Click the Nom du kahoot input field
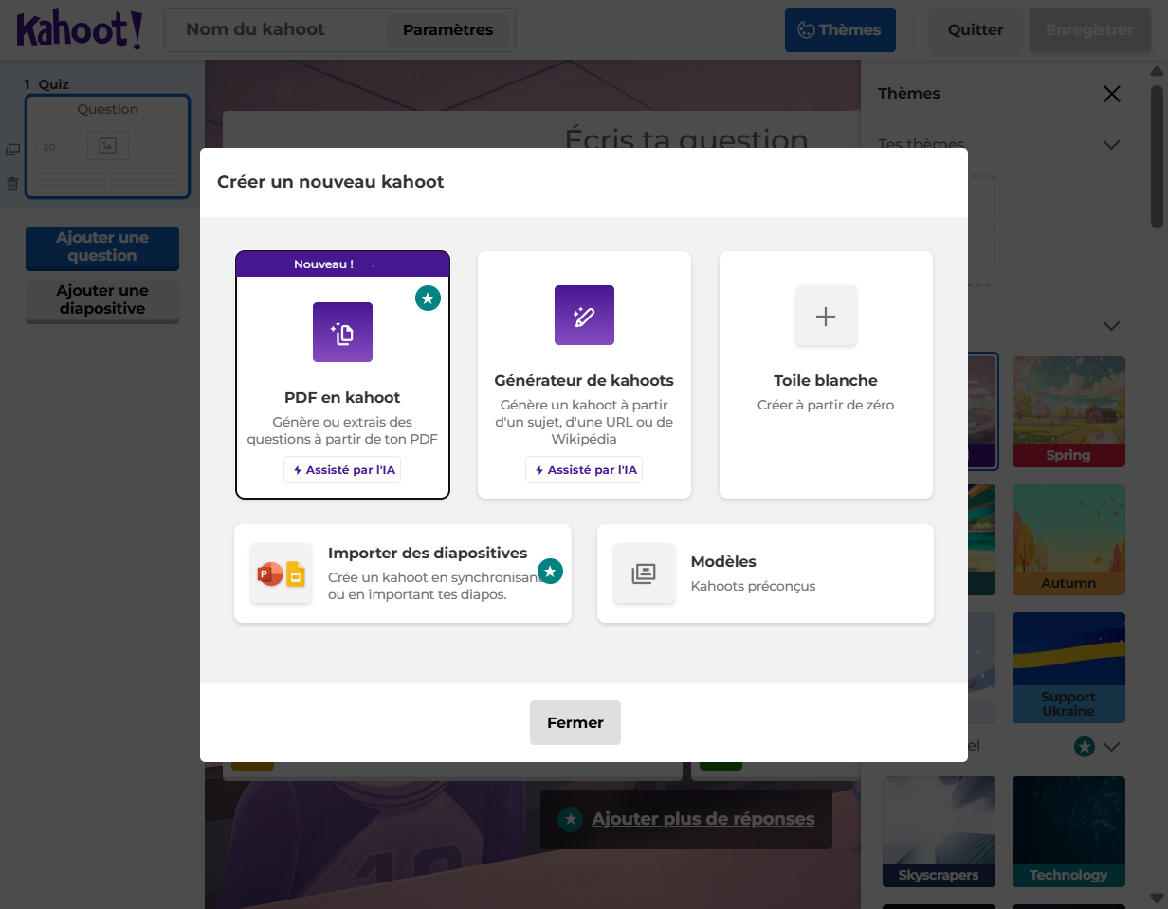Viewport: 1168px width, 909px height. (275, 29)
